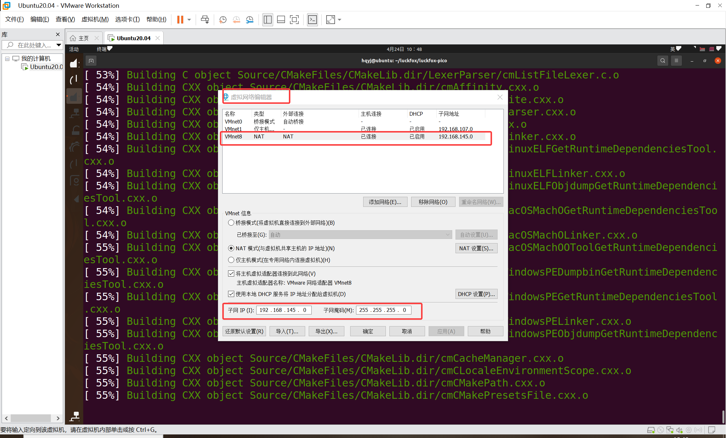Open the 虚拟机(M) menu
Screen dimensions: 726x438
click(x=95, y=19)
